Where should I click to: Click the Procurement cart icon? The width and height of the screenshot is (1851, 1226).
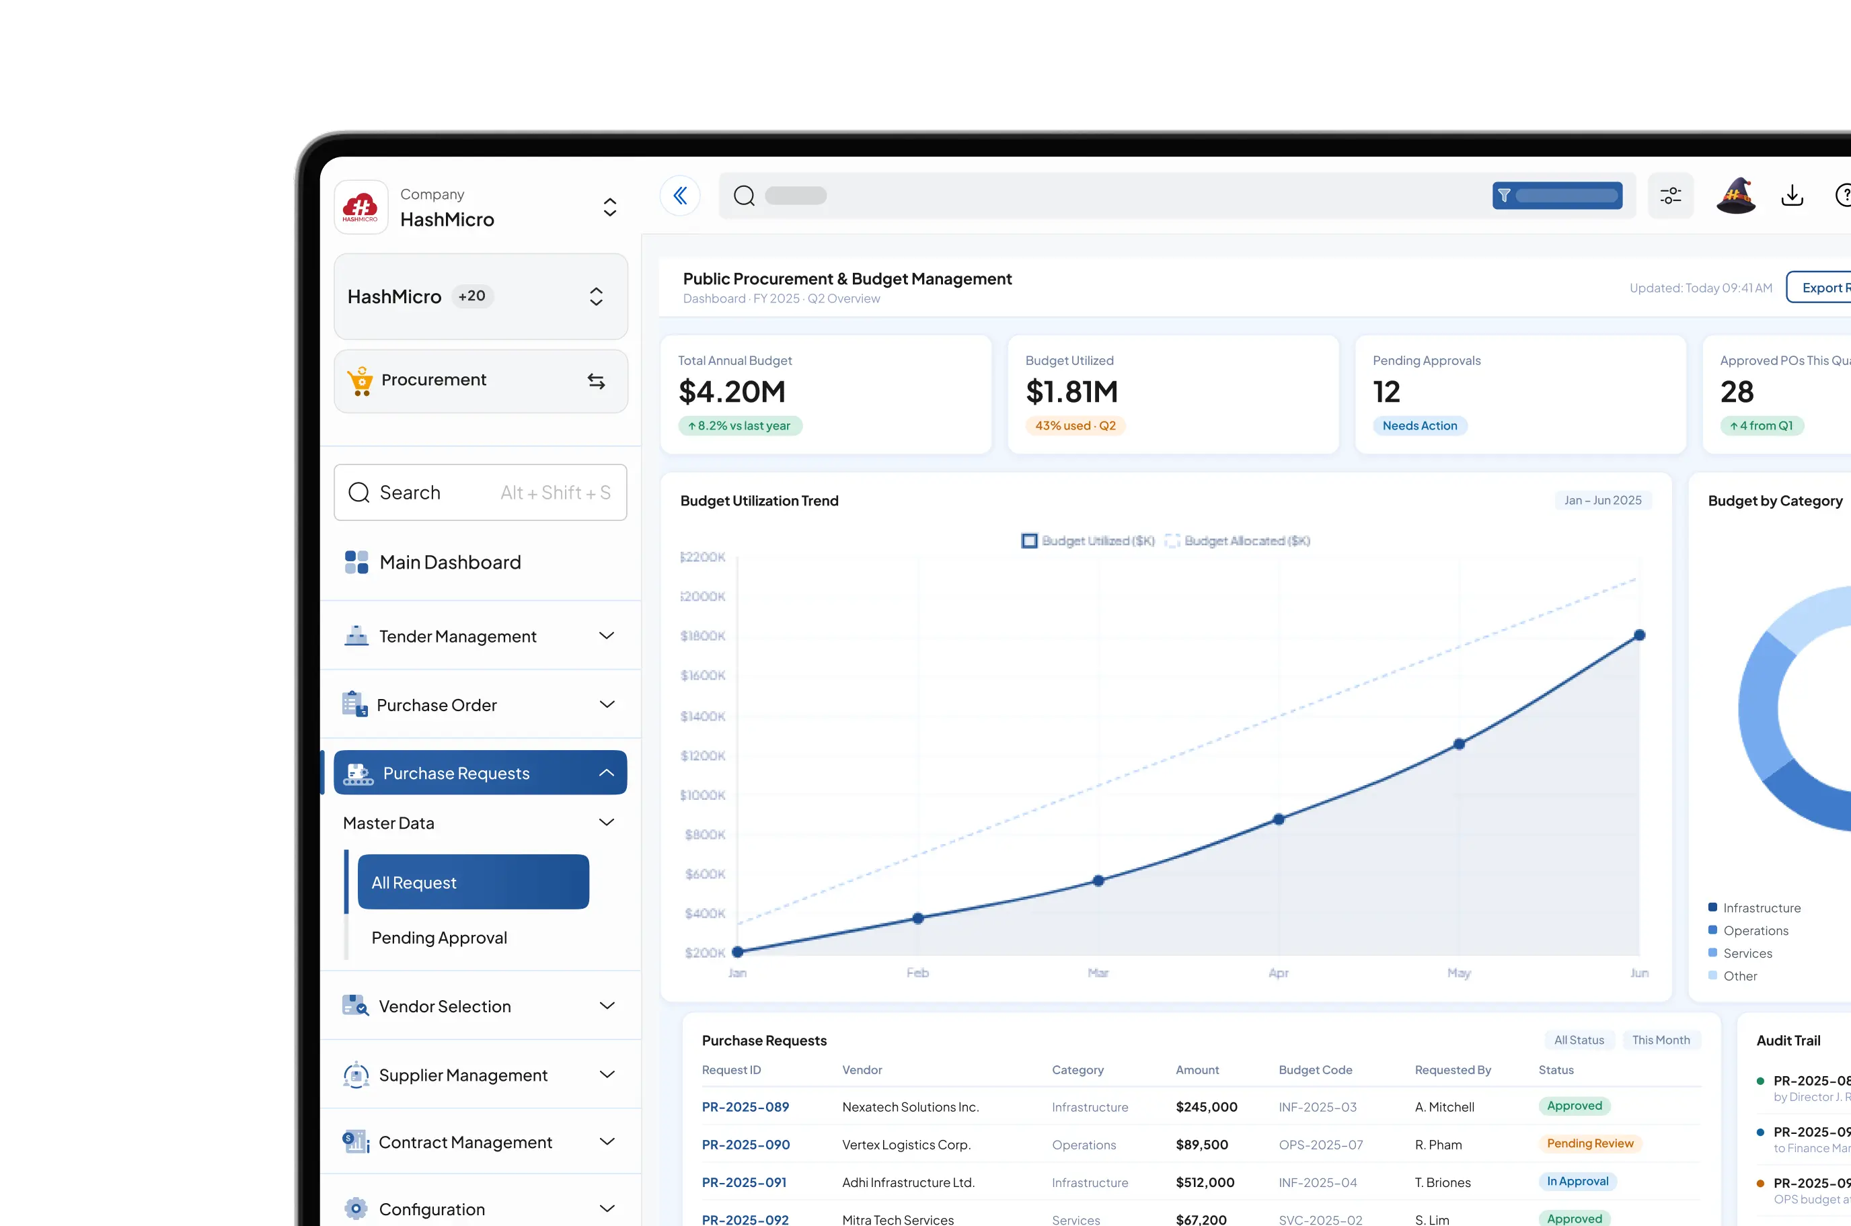(360, 381)
